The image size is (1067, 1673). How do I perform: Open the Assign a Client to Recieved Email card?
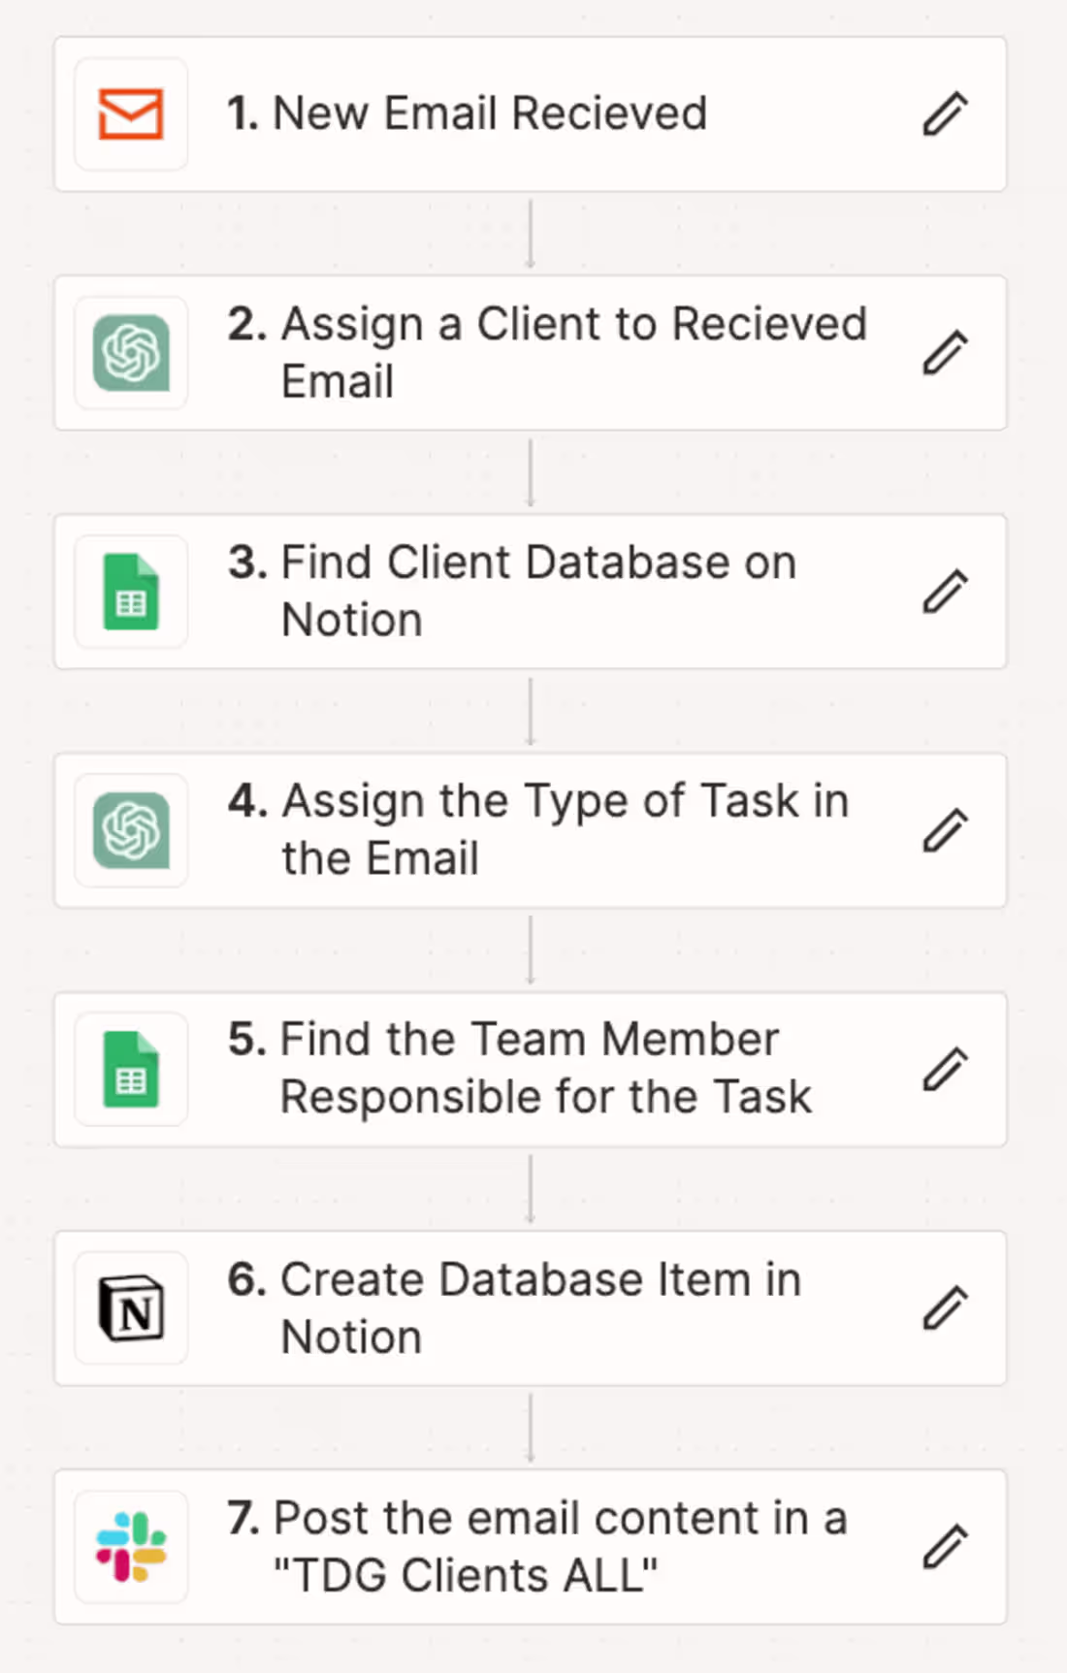point(532,352)
